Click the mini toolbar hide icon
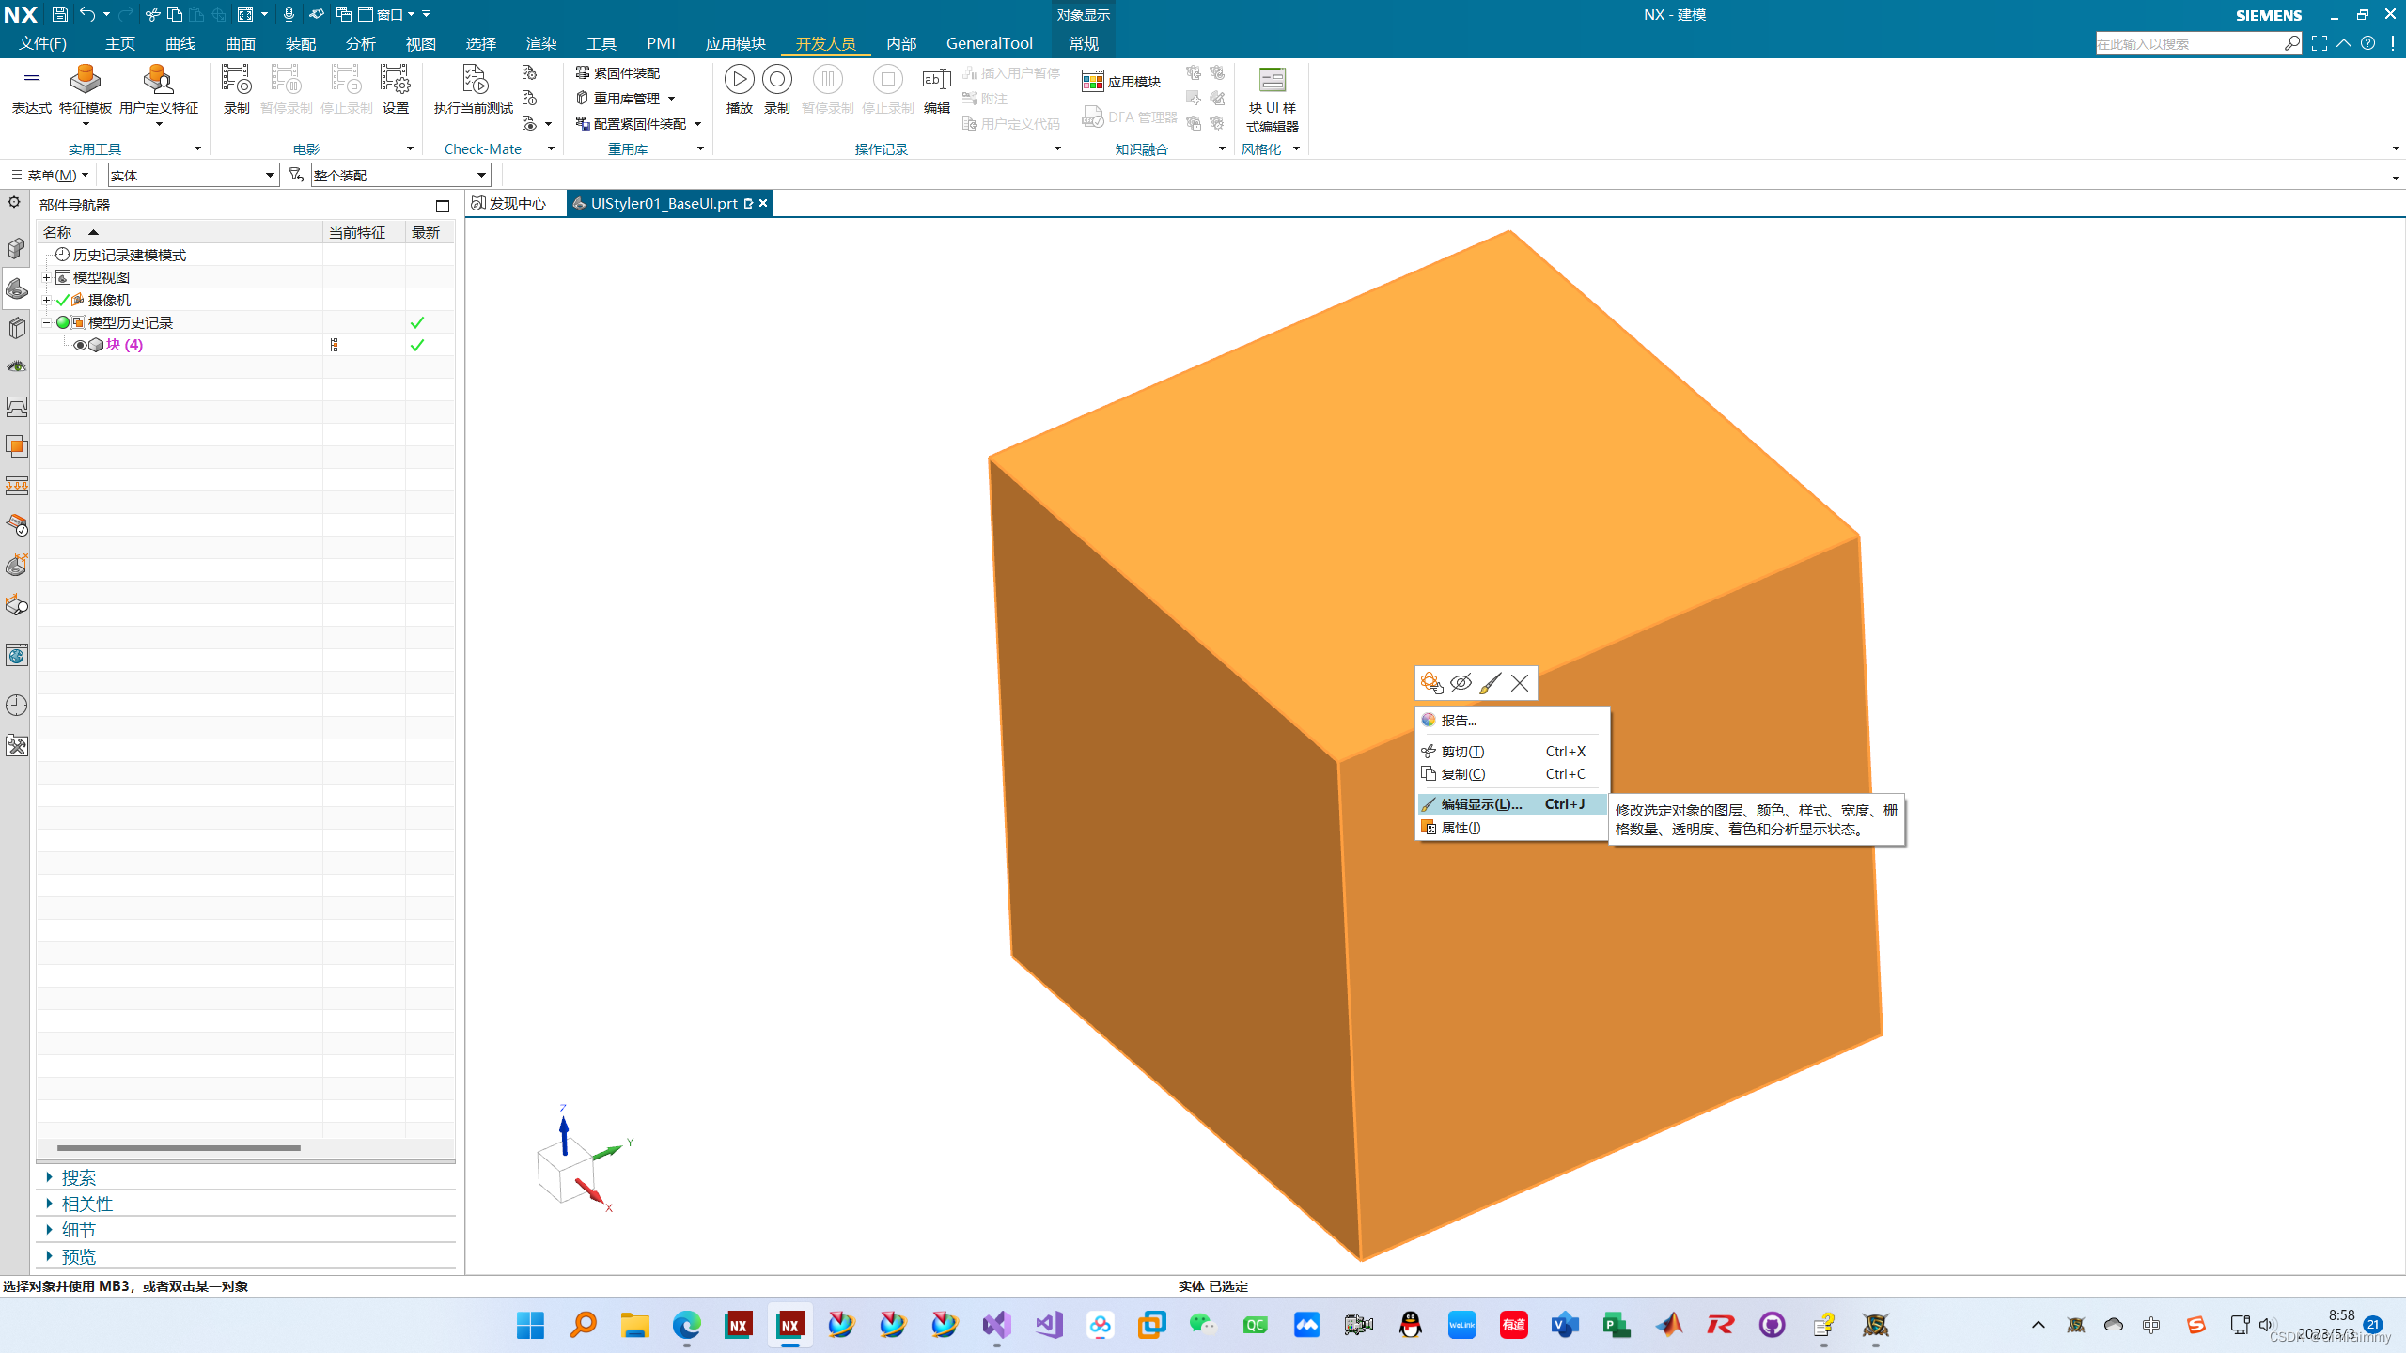Image resolution: width=2406 pixels, height=1353 pixels. (x=1461, y=683)
